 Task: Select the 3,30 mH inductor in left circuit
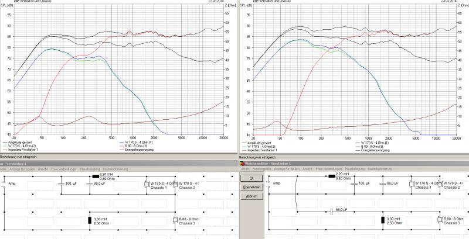(x=90, y=220)
